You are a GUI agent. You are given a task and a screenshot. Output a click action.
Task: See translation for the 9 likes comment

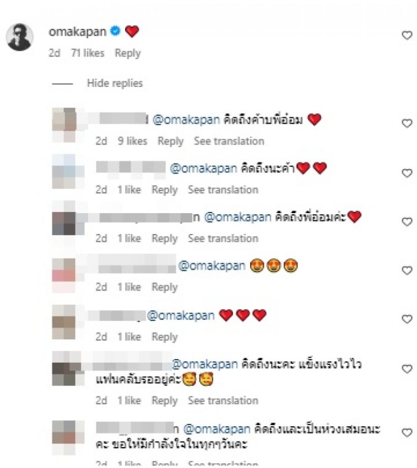[229, 141]
